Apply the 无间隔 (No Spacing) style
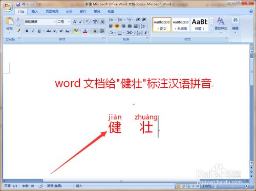Screen dimensions: 256x191 [x=181, y=25]
